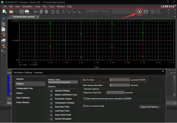The width and height of the screenshot is (177, 123).
Task: Toggle bookmark icon in toolbar
Action: (63, 12)
